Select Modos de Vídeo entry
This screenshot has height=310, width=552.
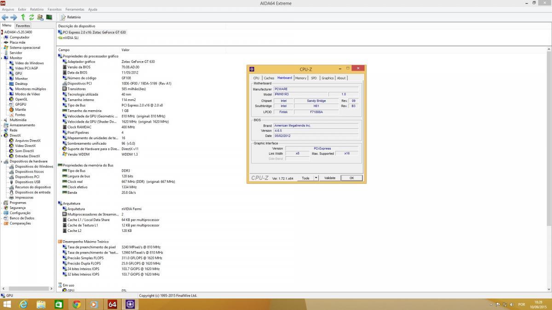point(27,94)
